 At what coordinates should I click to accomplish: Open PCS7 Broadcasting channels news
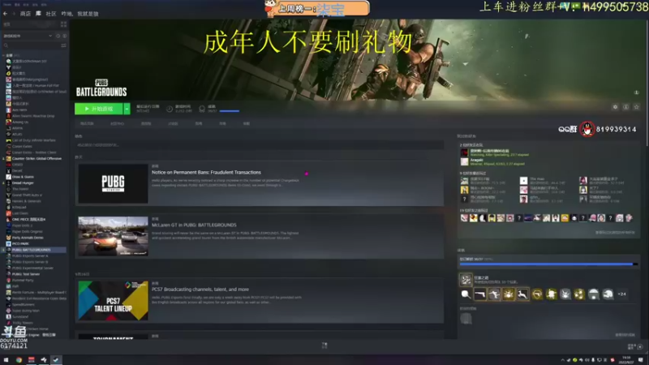(200, 290)
